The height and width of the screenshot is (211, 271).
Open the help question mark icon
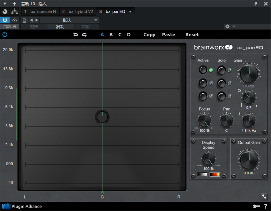pyautogui.click(x=266, y=206)
